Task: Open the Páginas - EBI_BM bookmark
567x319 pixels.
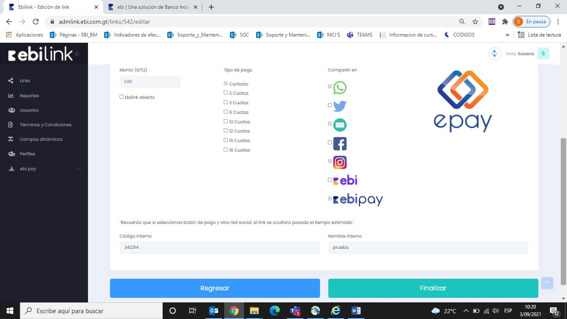Action: click(x=73, y=35)
